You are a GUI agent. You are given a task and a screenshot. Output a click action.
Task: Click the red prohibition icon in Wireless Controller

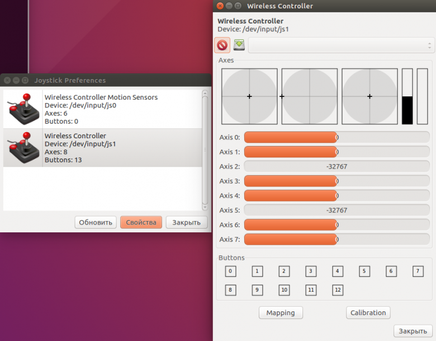222,45
